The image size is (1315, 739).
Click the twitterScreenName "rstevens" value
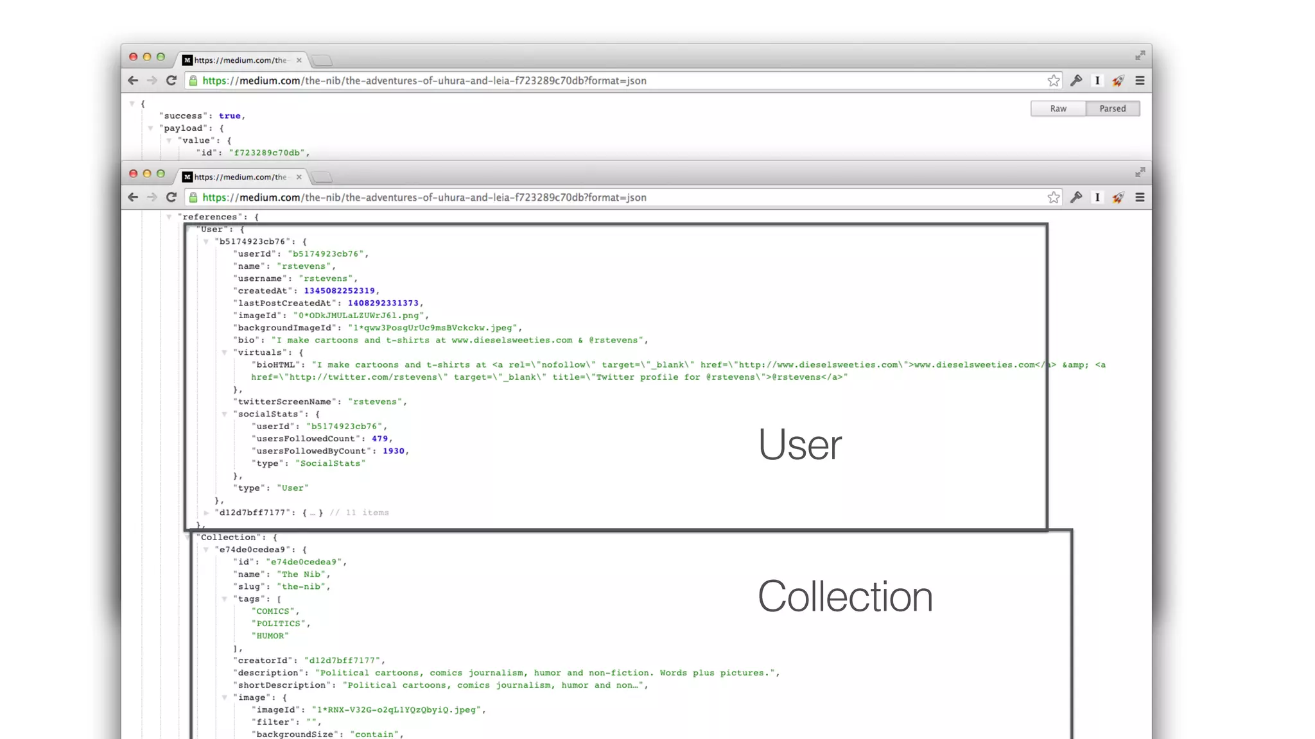[x=375, y=402]
